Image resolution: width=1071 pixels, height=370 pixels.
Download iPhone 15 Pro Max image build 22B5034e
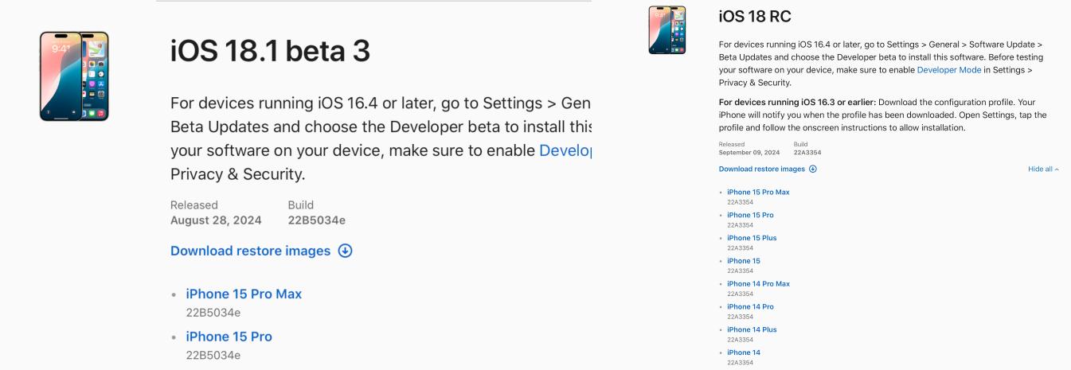click(244, 294)
